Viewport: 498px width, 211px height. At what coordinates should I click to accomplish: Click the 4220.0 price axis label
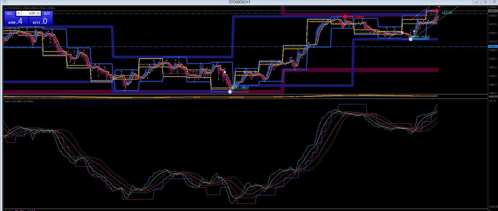[x=493, y=7]
